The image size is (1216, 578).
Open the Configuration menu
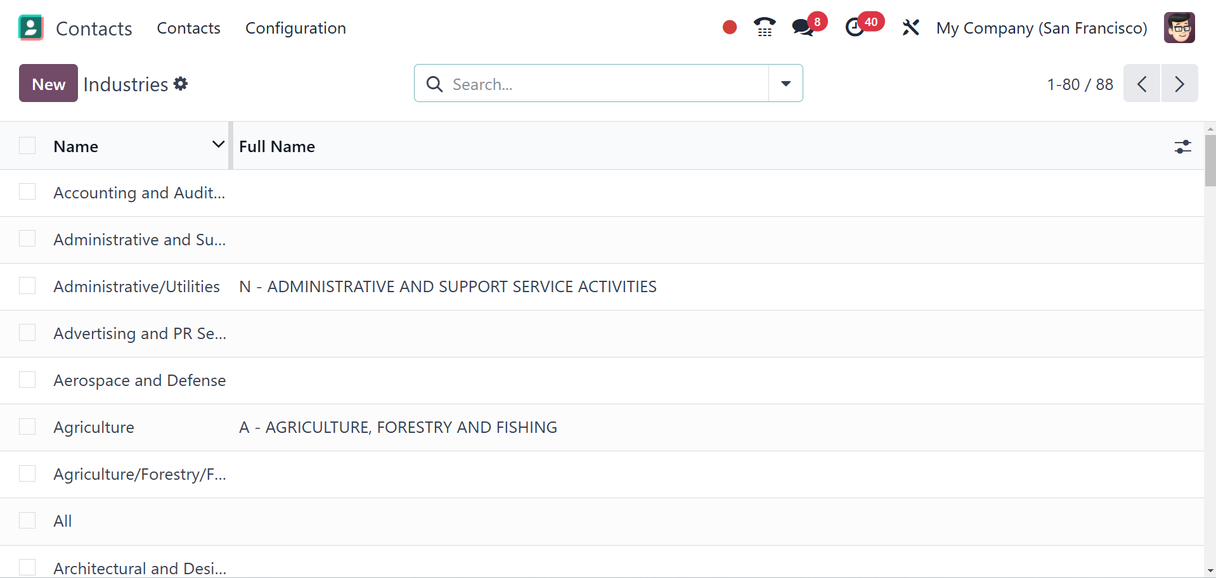coord(295,29)
